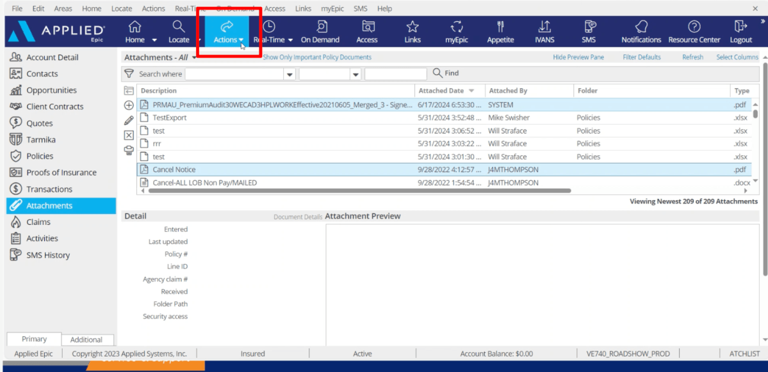Expand the Attachments - All view dropdown
Viewport: 768px width, 372px height.
pos(194,58)
